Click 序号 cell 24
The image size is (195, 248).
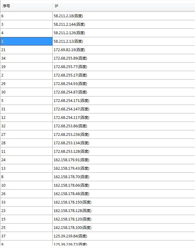point(26,160)
